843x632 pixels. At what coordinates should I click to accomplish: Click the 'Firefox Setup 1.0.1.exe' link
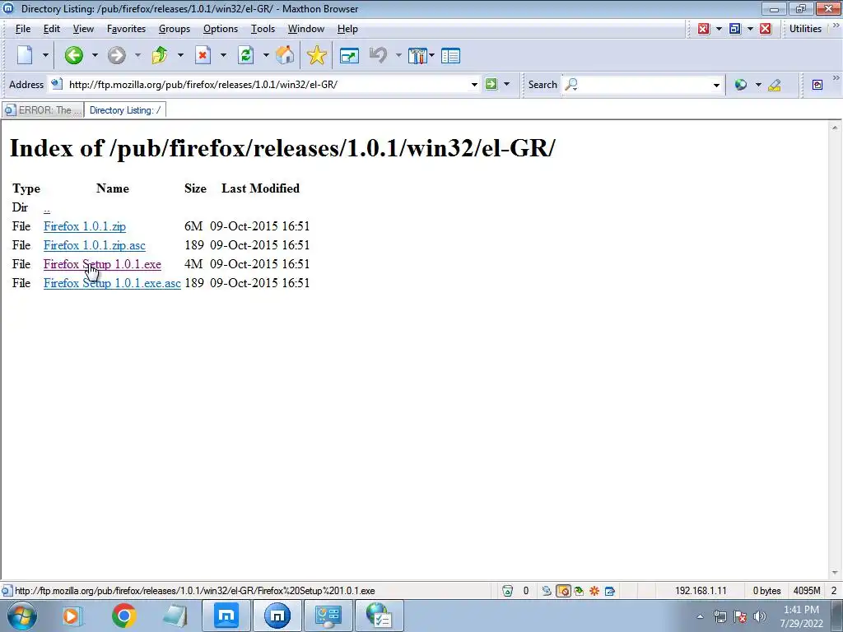(102, 264)
